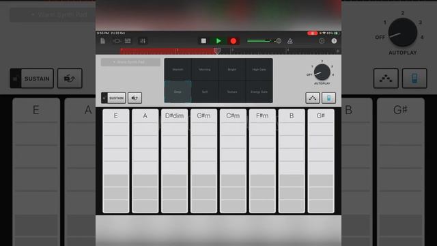The image size is (437, 246).
Task: Open the arpeggiator dots icon
Action: [x=313, y=98]
